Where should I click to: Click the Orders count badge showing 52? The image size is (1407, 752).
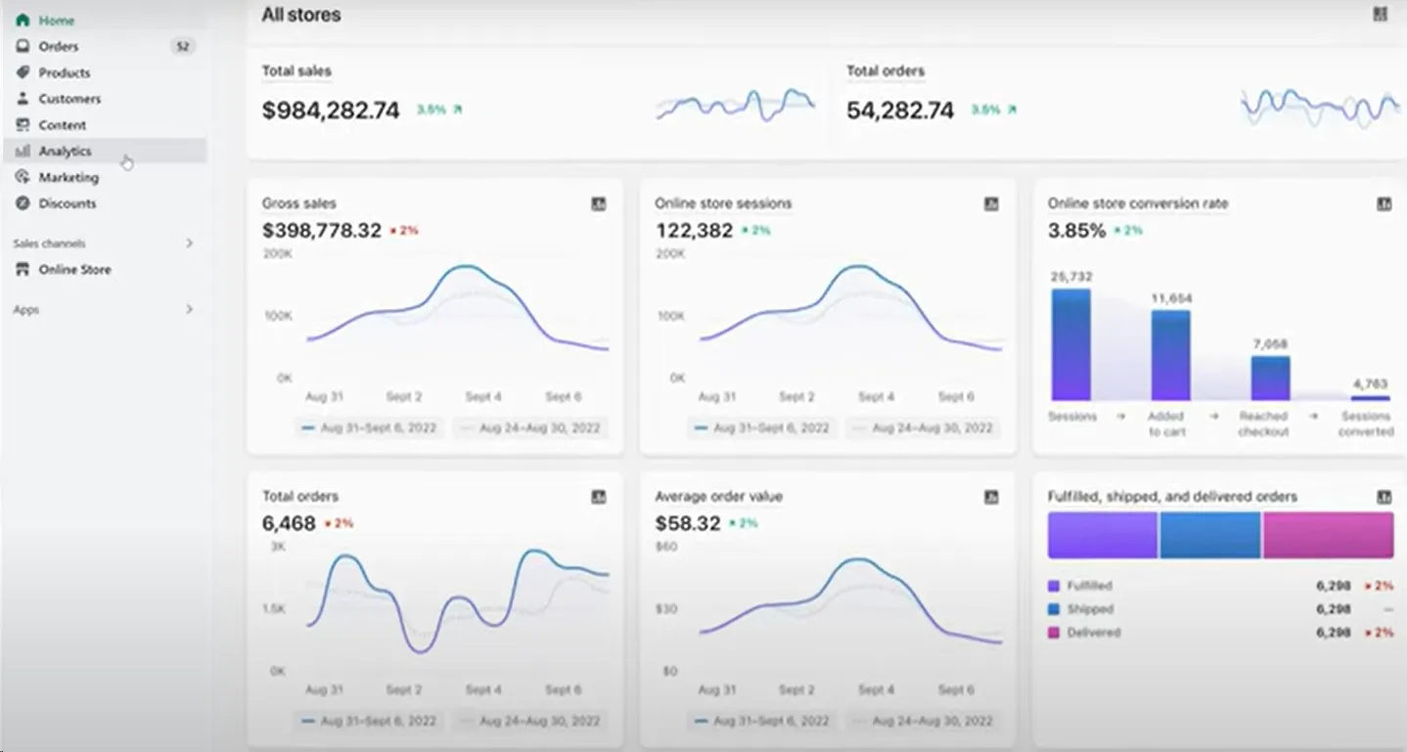pyautogui.click(x=182, y=46)
